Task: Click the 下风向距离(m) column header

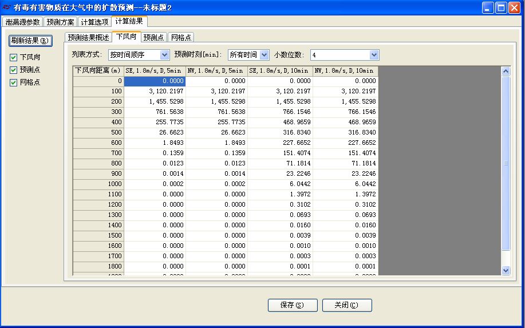Action: coord(98,71)
